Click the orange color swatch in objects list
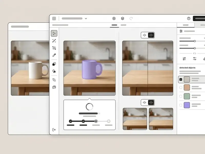Image resolution: width=205 pixels, height=154 pixels. click(187, 88)
